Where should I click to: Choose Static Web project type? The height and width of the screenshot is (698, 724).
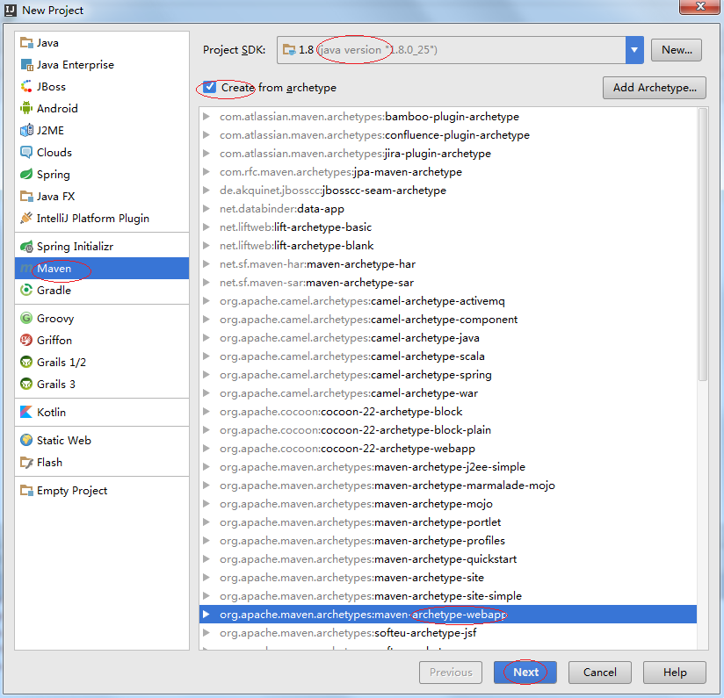click(102, 440)
